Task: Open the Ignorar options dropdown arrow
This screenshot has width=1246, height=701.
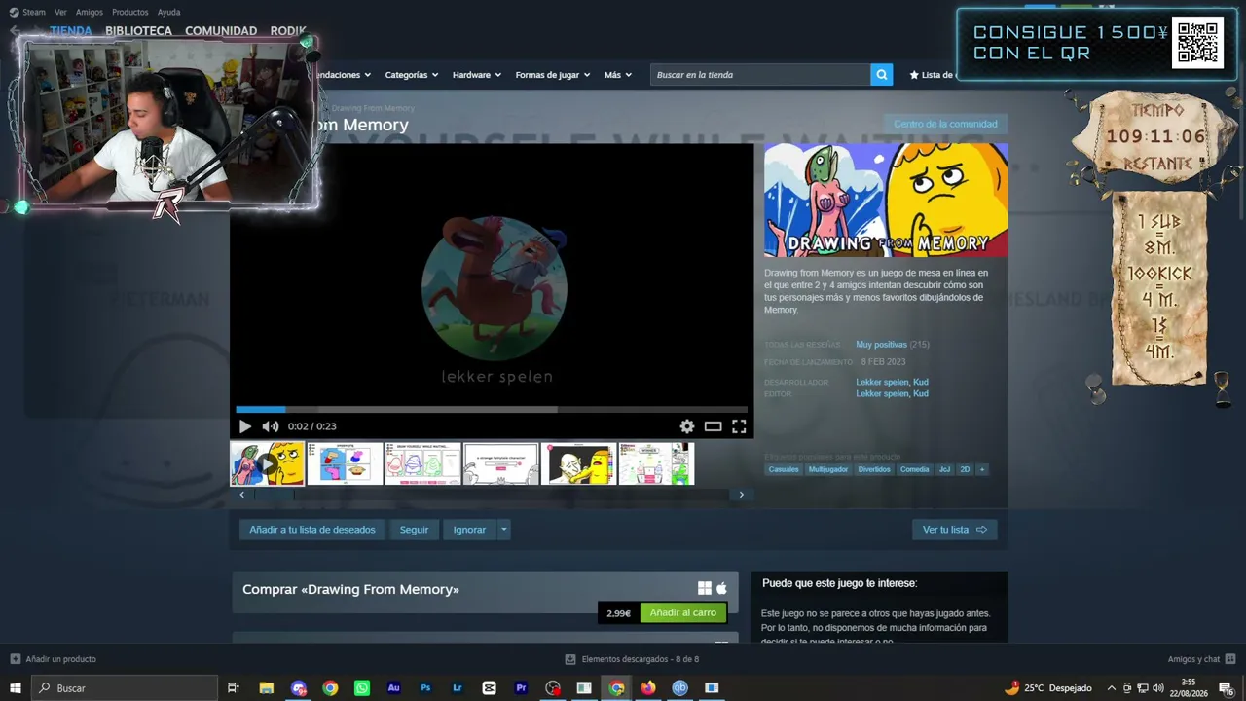Action: [x=503, y=530]
